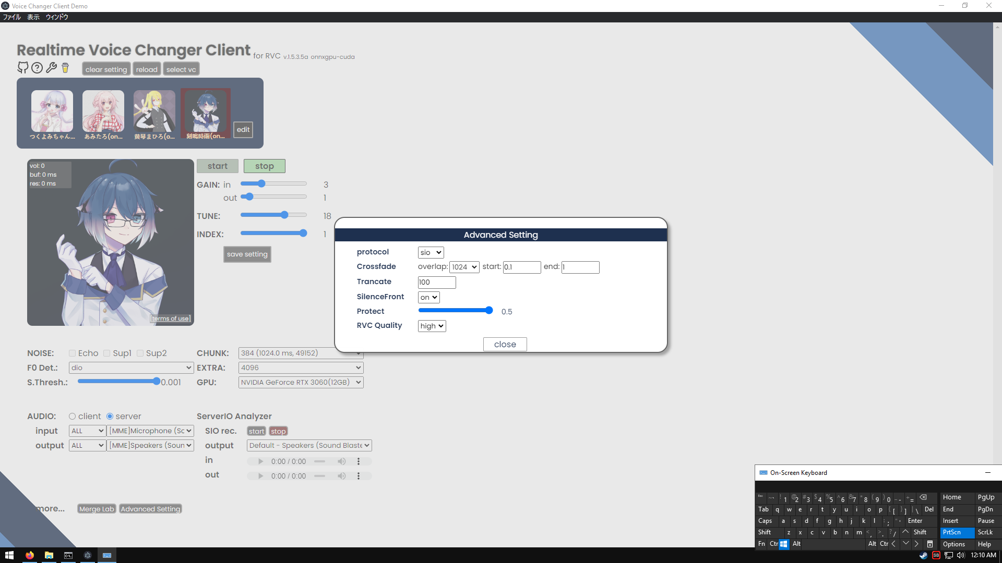Open the 表示 menu
This screenshot has width=1002, height=563.
point(33,17)
